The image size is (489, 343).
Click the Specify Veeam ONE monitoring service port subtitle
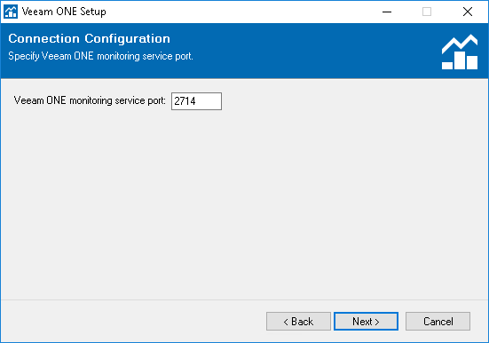click(100, 56)
